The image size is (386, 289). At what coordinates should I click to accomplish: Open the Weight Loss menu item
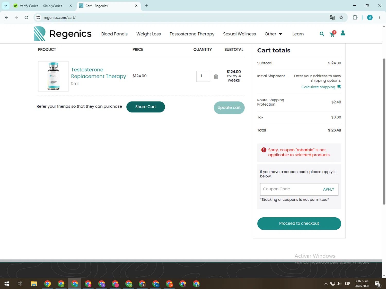(x=148, y=34)
